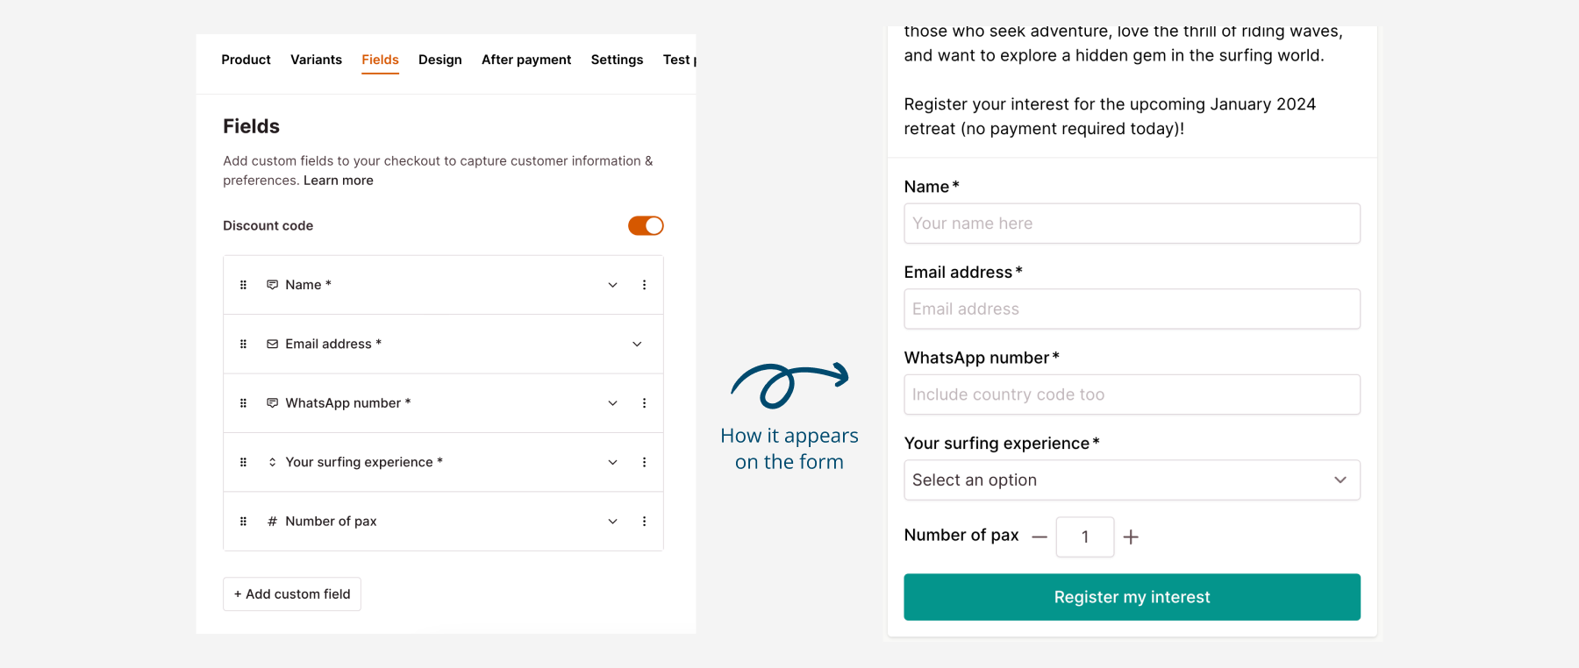Open the Select an option dropdown

1132,480
